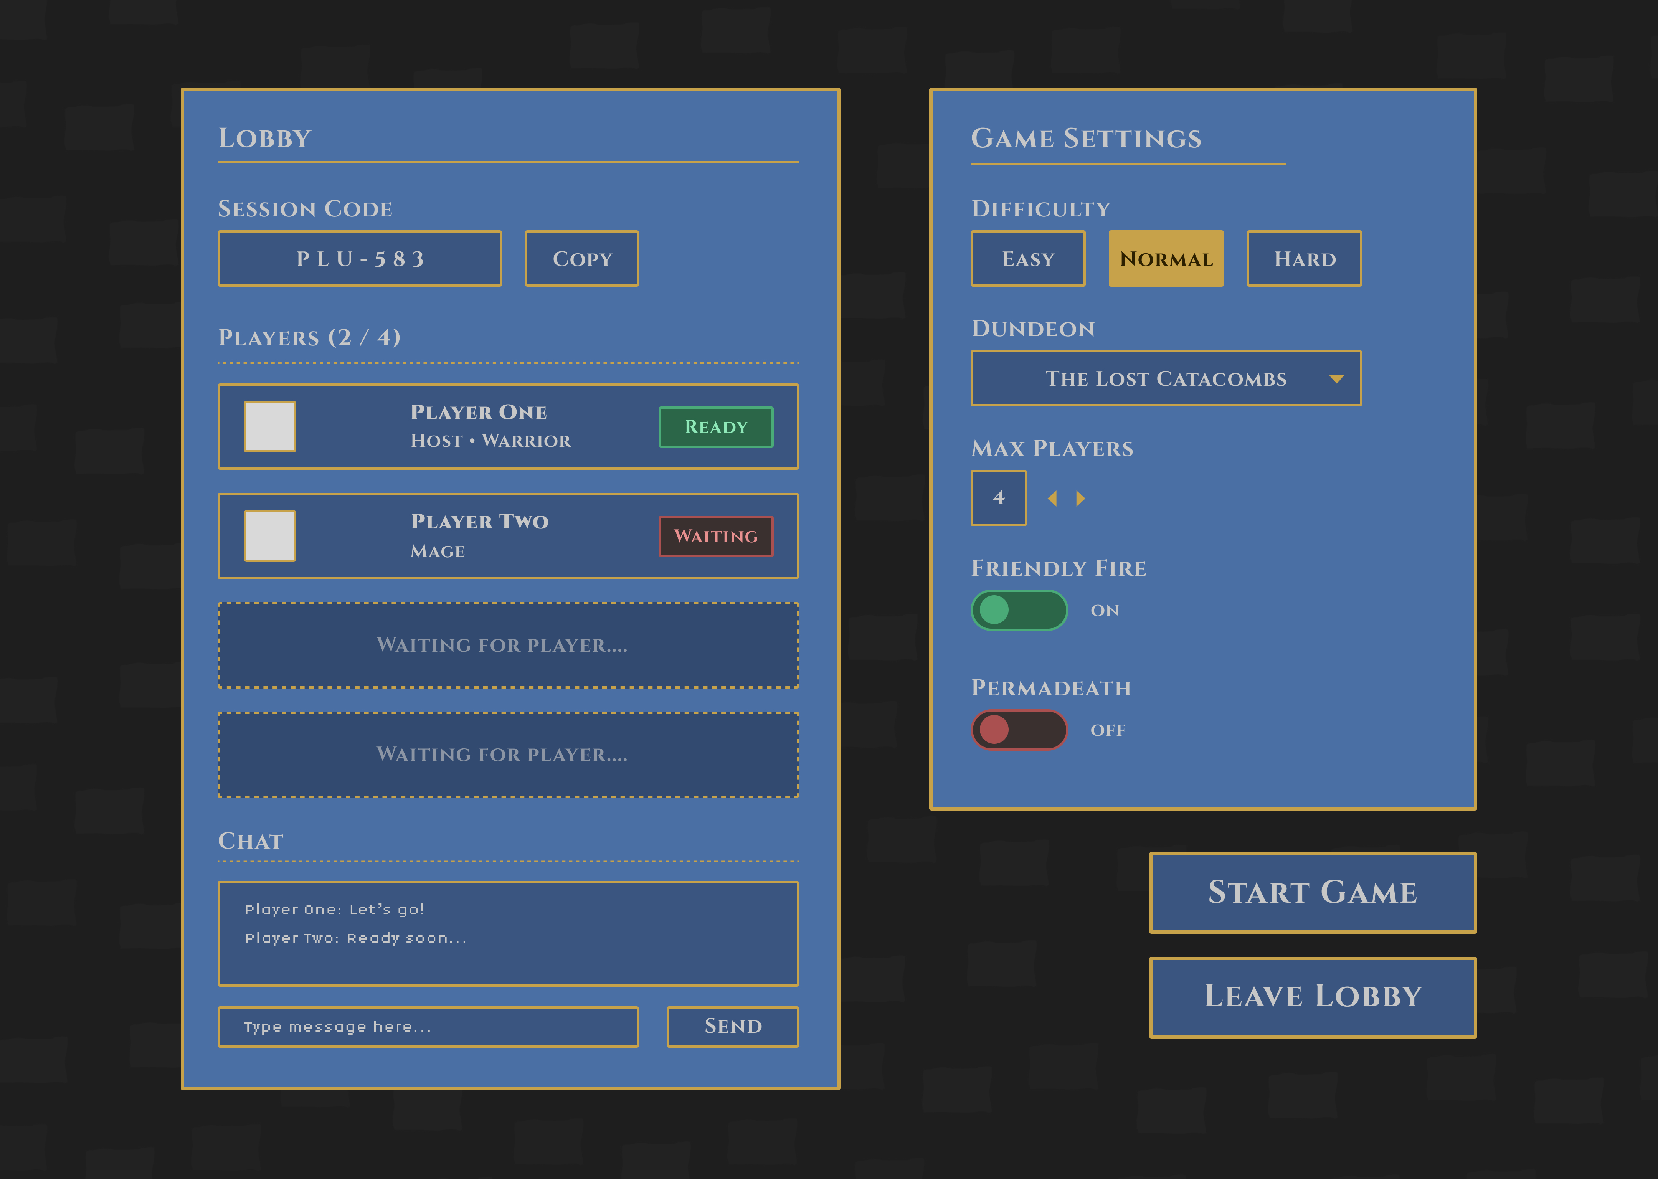The height and width of the screenshot is (1179, 1658).
Task: Click the Permadeath OFF label
Action: click(x=1108, y=730)
